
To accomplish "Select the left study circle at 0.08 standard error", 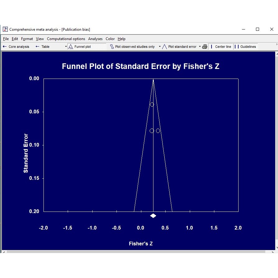I will coord(152,131).
